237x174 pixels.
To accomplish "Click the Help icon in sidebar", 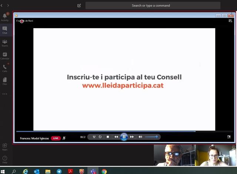I will point(5,160).
